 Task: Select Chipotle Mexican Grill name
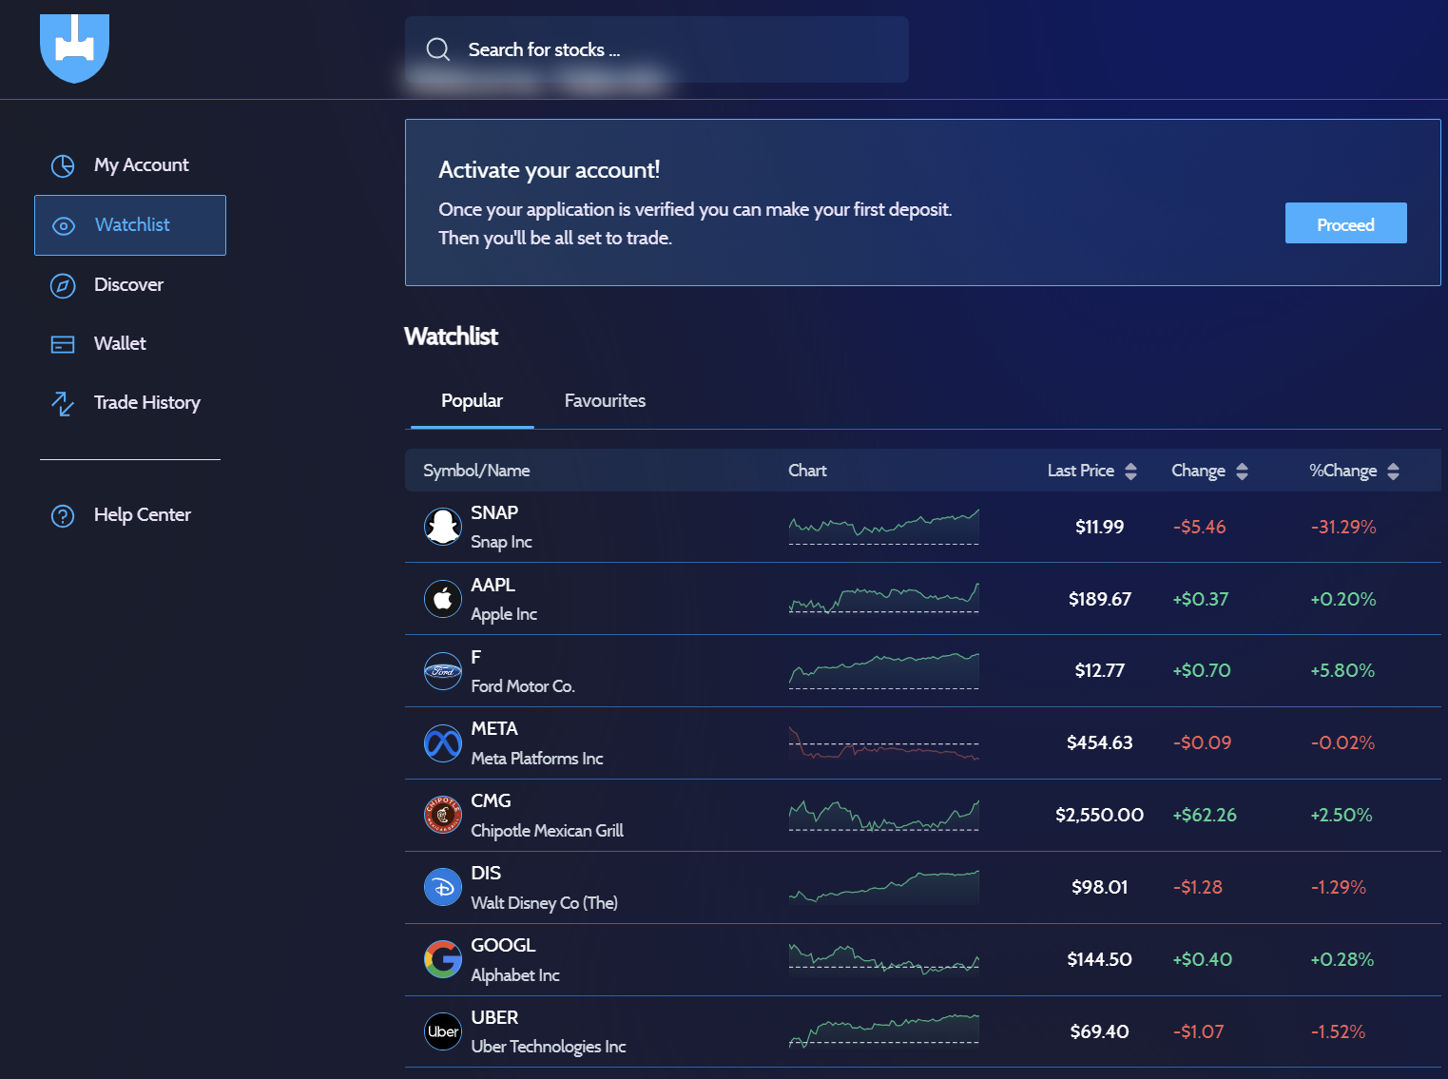548,831
